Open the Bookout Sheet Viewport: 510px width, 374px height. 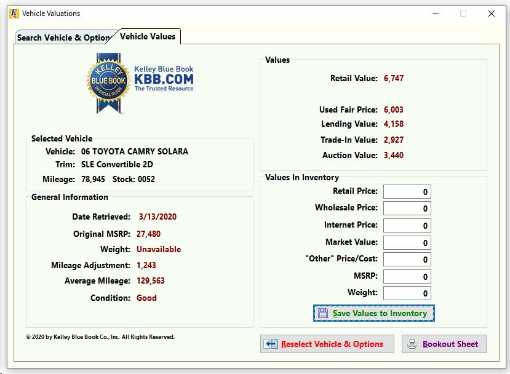(x=444, y=344)
